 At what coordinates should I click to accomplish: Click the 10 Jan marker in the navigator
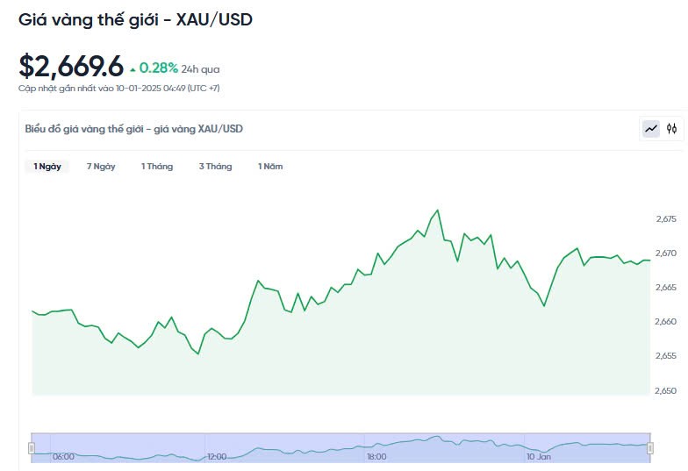point(539,457)
